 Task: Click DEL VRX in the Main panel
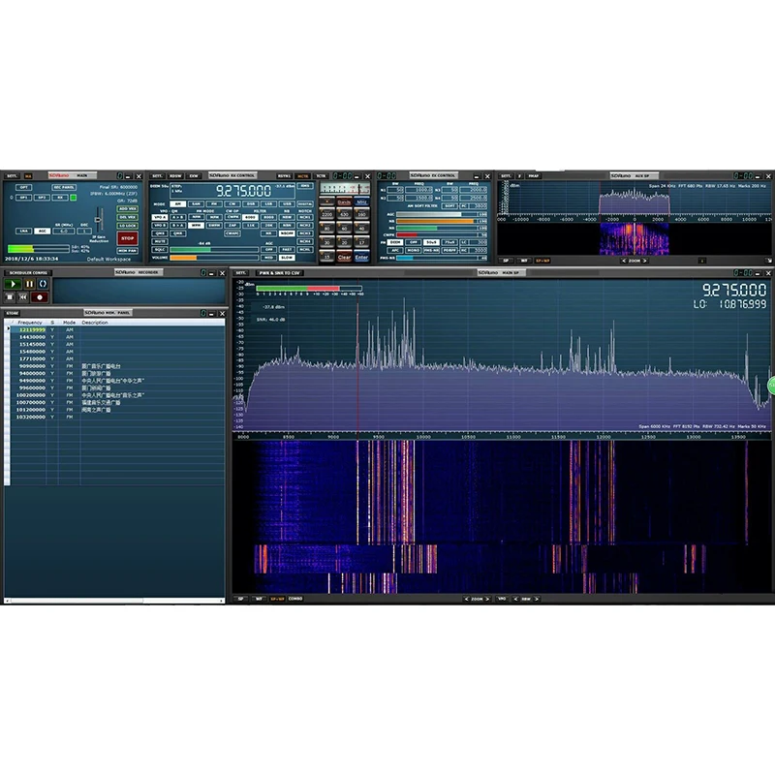[x=128, y=217]
